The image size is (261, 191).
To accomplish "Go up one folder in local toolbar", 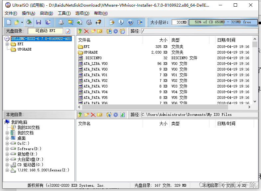I will 80,115.
